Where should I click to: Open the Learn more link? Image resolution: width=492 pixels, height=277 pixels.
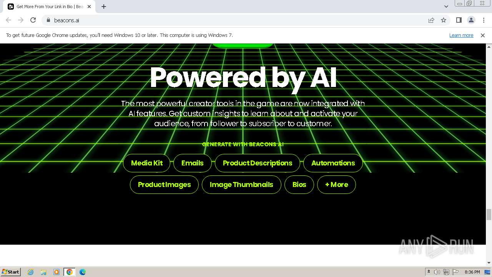tap(461, 35)
